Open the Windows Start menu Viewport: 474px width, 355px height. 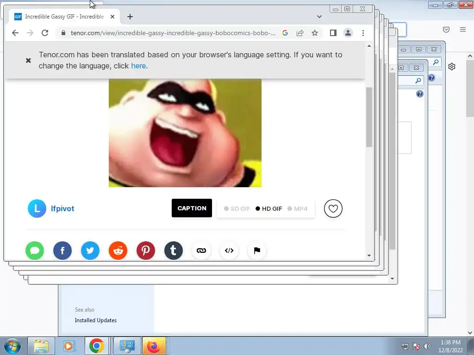[x=12, y=346]
